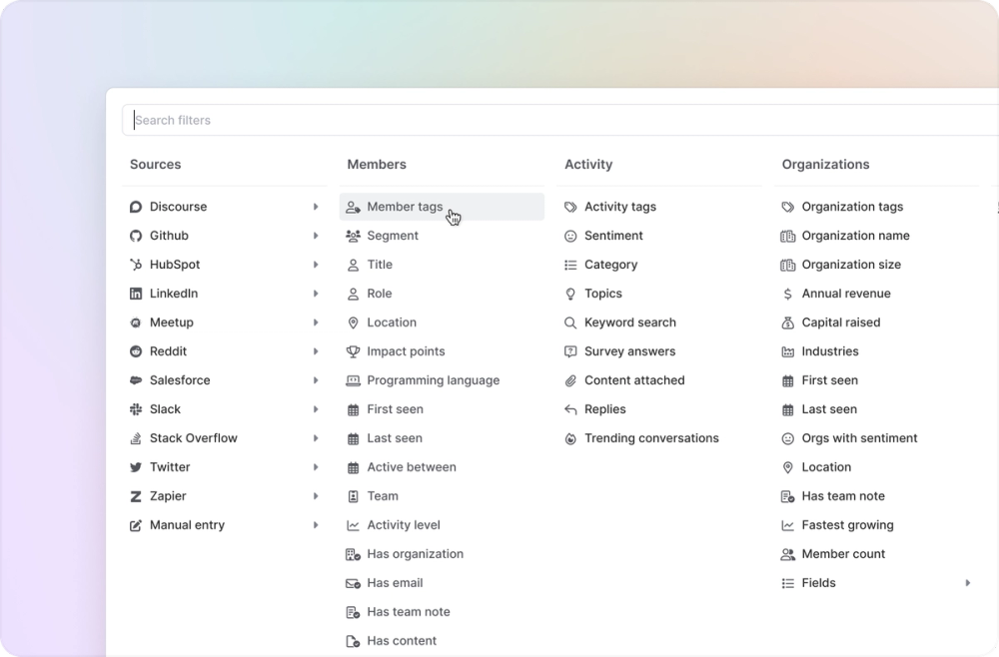Image resolution: width=999 pixels, height=657 pixels.
Task: Click the Annual revenue dollar icon
Action: point(788,294)
